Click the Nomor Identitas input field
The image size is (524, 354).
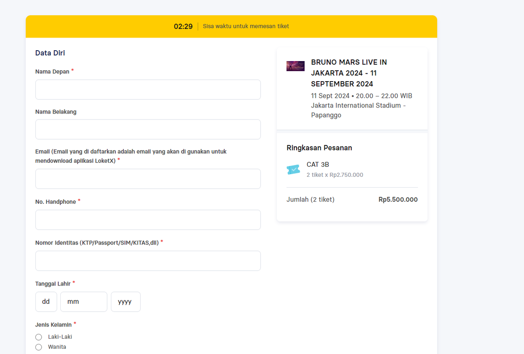point(148,261)
